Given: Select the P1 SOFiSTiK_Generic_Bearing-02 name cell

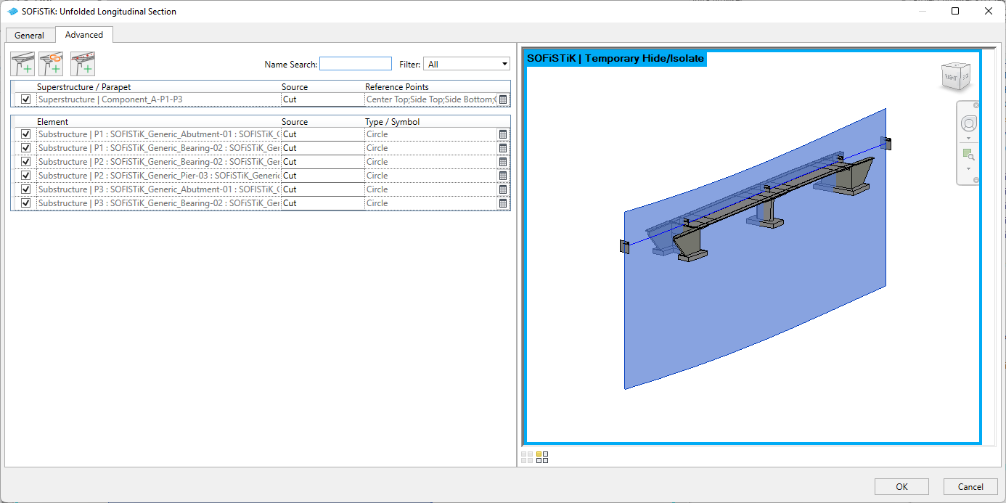Looking at the screenshot, I should coord(158,148).
